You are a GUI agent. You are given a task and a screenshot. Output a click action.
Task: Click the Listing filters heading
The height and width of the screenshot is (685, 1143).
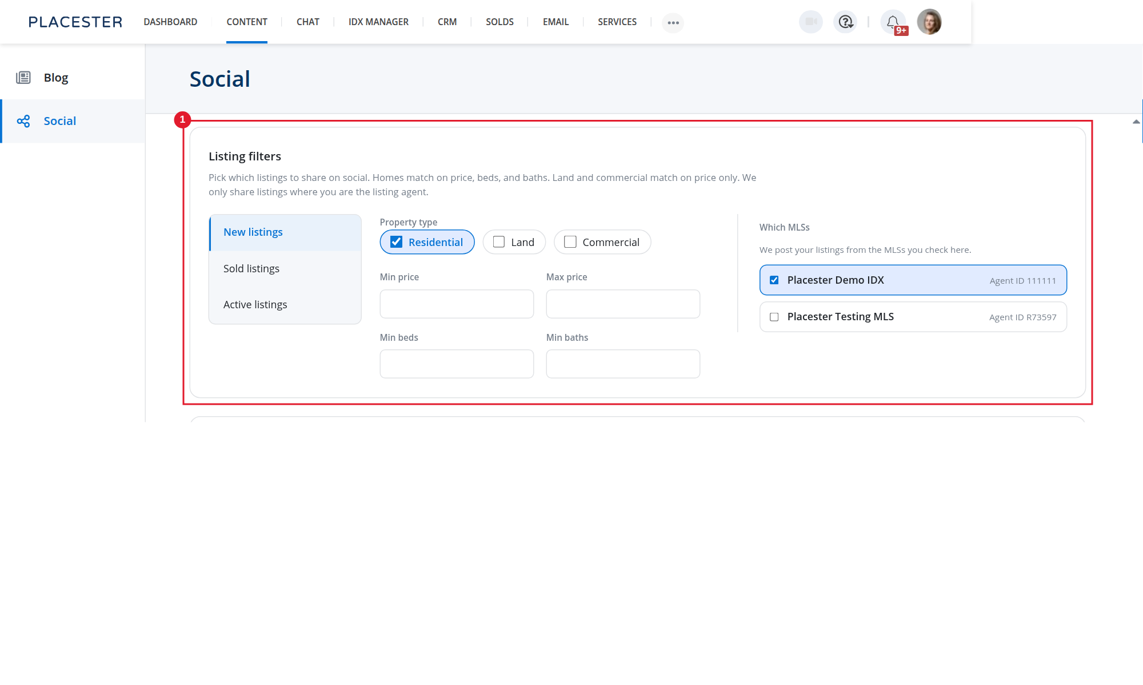tap(245, 156)
